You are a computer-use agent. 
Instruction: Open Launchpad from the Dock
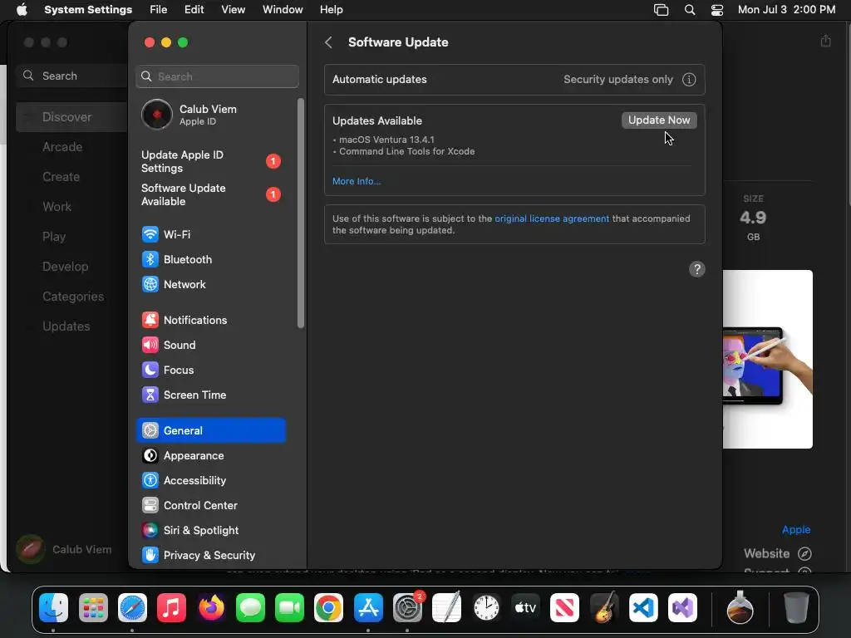coord(93,607)
